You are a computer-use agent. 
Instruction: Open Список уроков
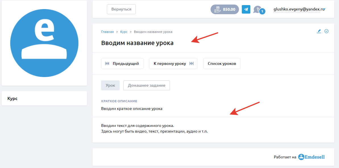[222, 64]
